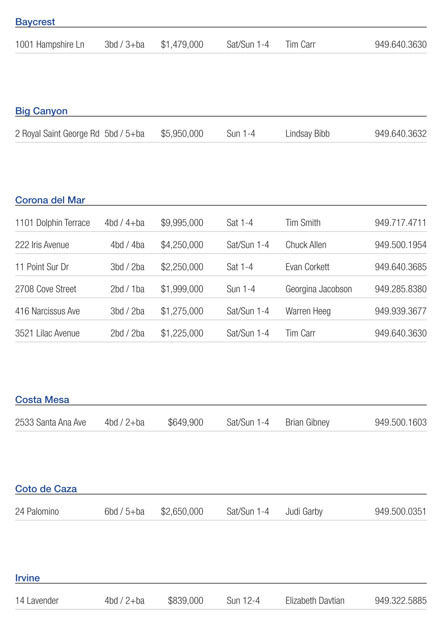The height and width of the screenshot is (628, 445).
Task: Click the Baycrest section heading
Action: point(35,22)
